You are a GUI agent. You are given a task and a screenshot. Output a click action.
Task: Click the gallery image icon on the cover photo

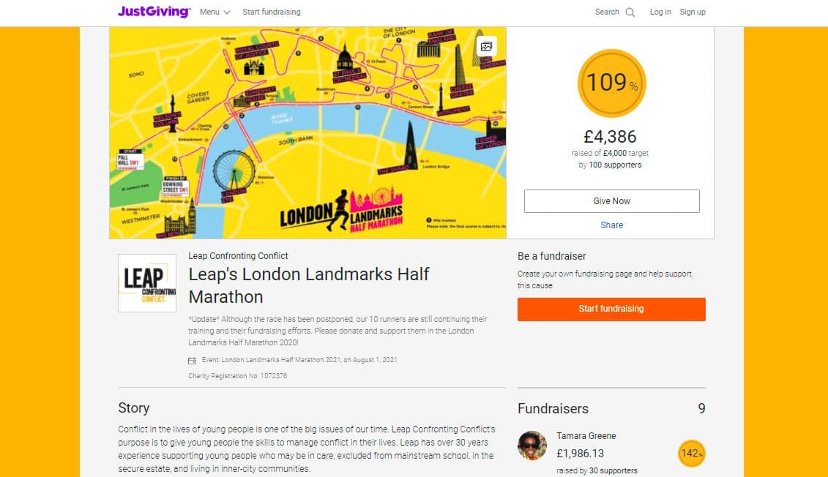tap(486, 46)
